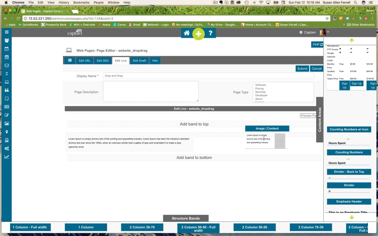The width and height of the screenshot is (378, 236).
Task: Click the Image | Content block label
Action: [x=267, y=129]
